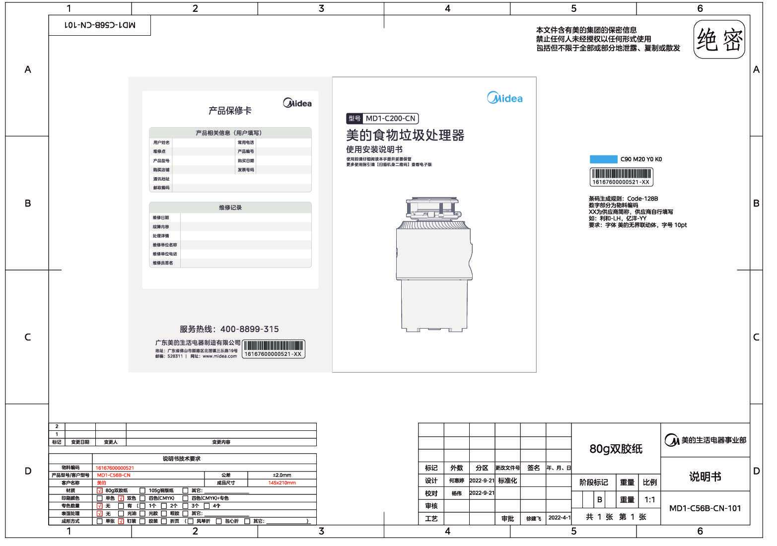This screenshot has width=777, height=546.
Task: Click the barcode on the warranty card page
Action: [273, 348]
